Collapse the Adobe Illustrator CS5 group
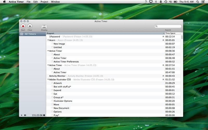This screenshot has height=130, width=208. (48, 80)
